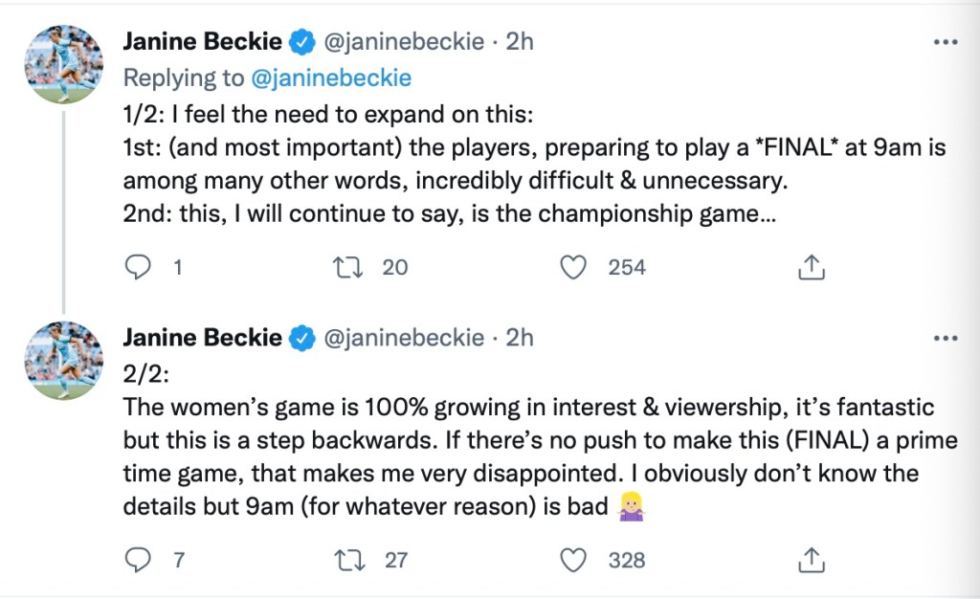The image size is (980, 599).
Task: Reply to the first 1/2 tweet
Action: [141, 268]
